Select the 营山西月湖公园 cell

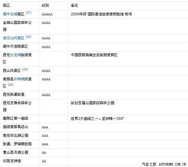[x=15, y=153]
